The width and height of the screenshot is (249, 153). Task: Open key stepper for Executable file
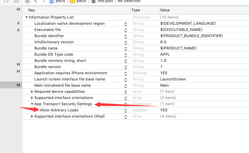[126, 30]
